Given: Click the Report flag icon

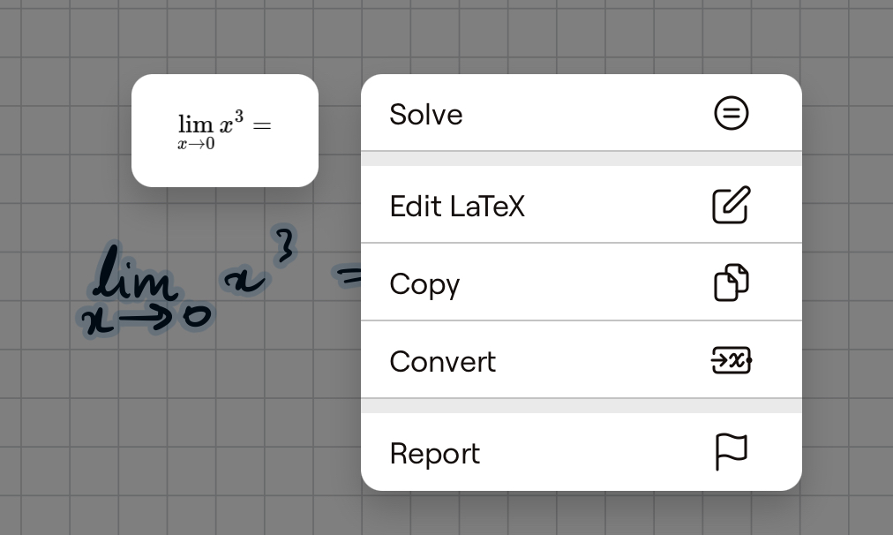Looking at the screenshot, I should click(731, 452).
